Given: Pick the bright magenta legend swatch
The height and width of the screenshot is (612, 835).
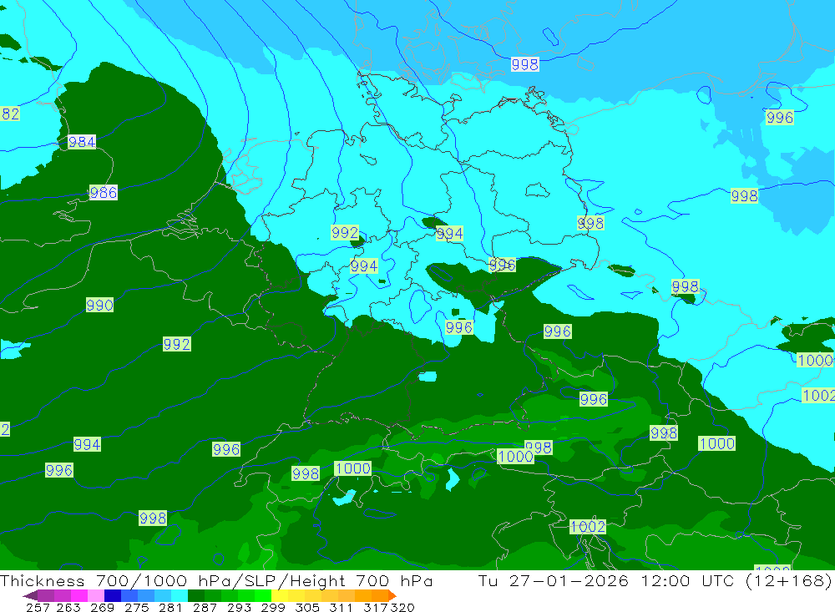Looking at the screenshot, I should (78, 595).
